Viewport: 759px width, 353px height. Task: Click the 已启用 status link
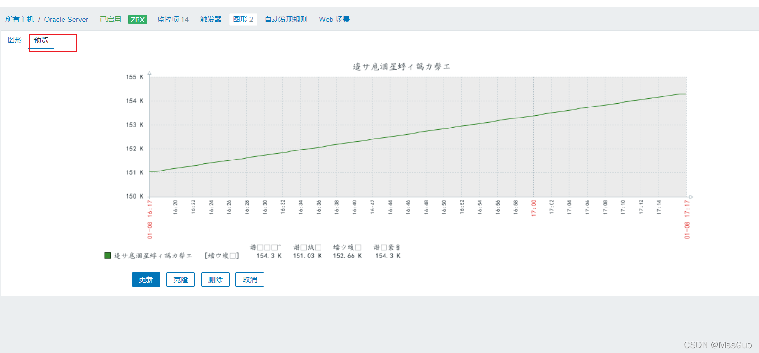(x=110, y=20)
